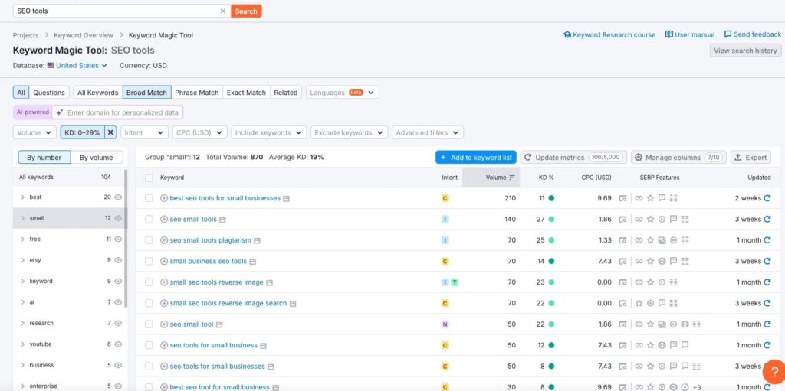Check the 'small business seo tools' row
This screenshot has height=391, width=785.
point(149,261)
